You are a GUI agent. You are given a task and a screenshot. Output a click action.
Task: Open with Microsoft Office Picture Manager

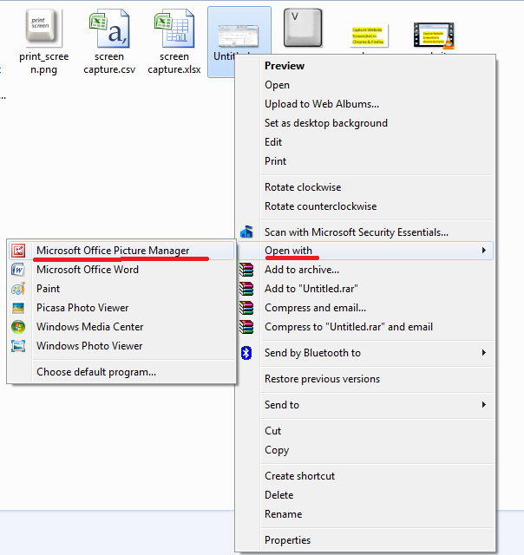(121, 251)
